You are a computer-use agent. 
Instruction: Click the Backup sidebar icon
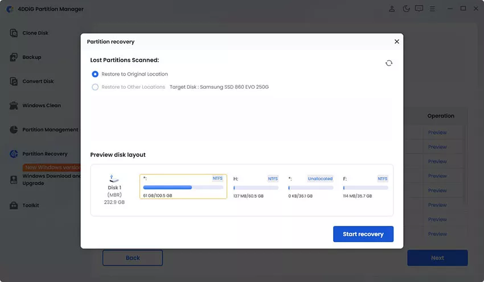tap(14, 57)
